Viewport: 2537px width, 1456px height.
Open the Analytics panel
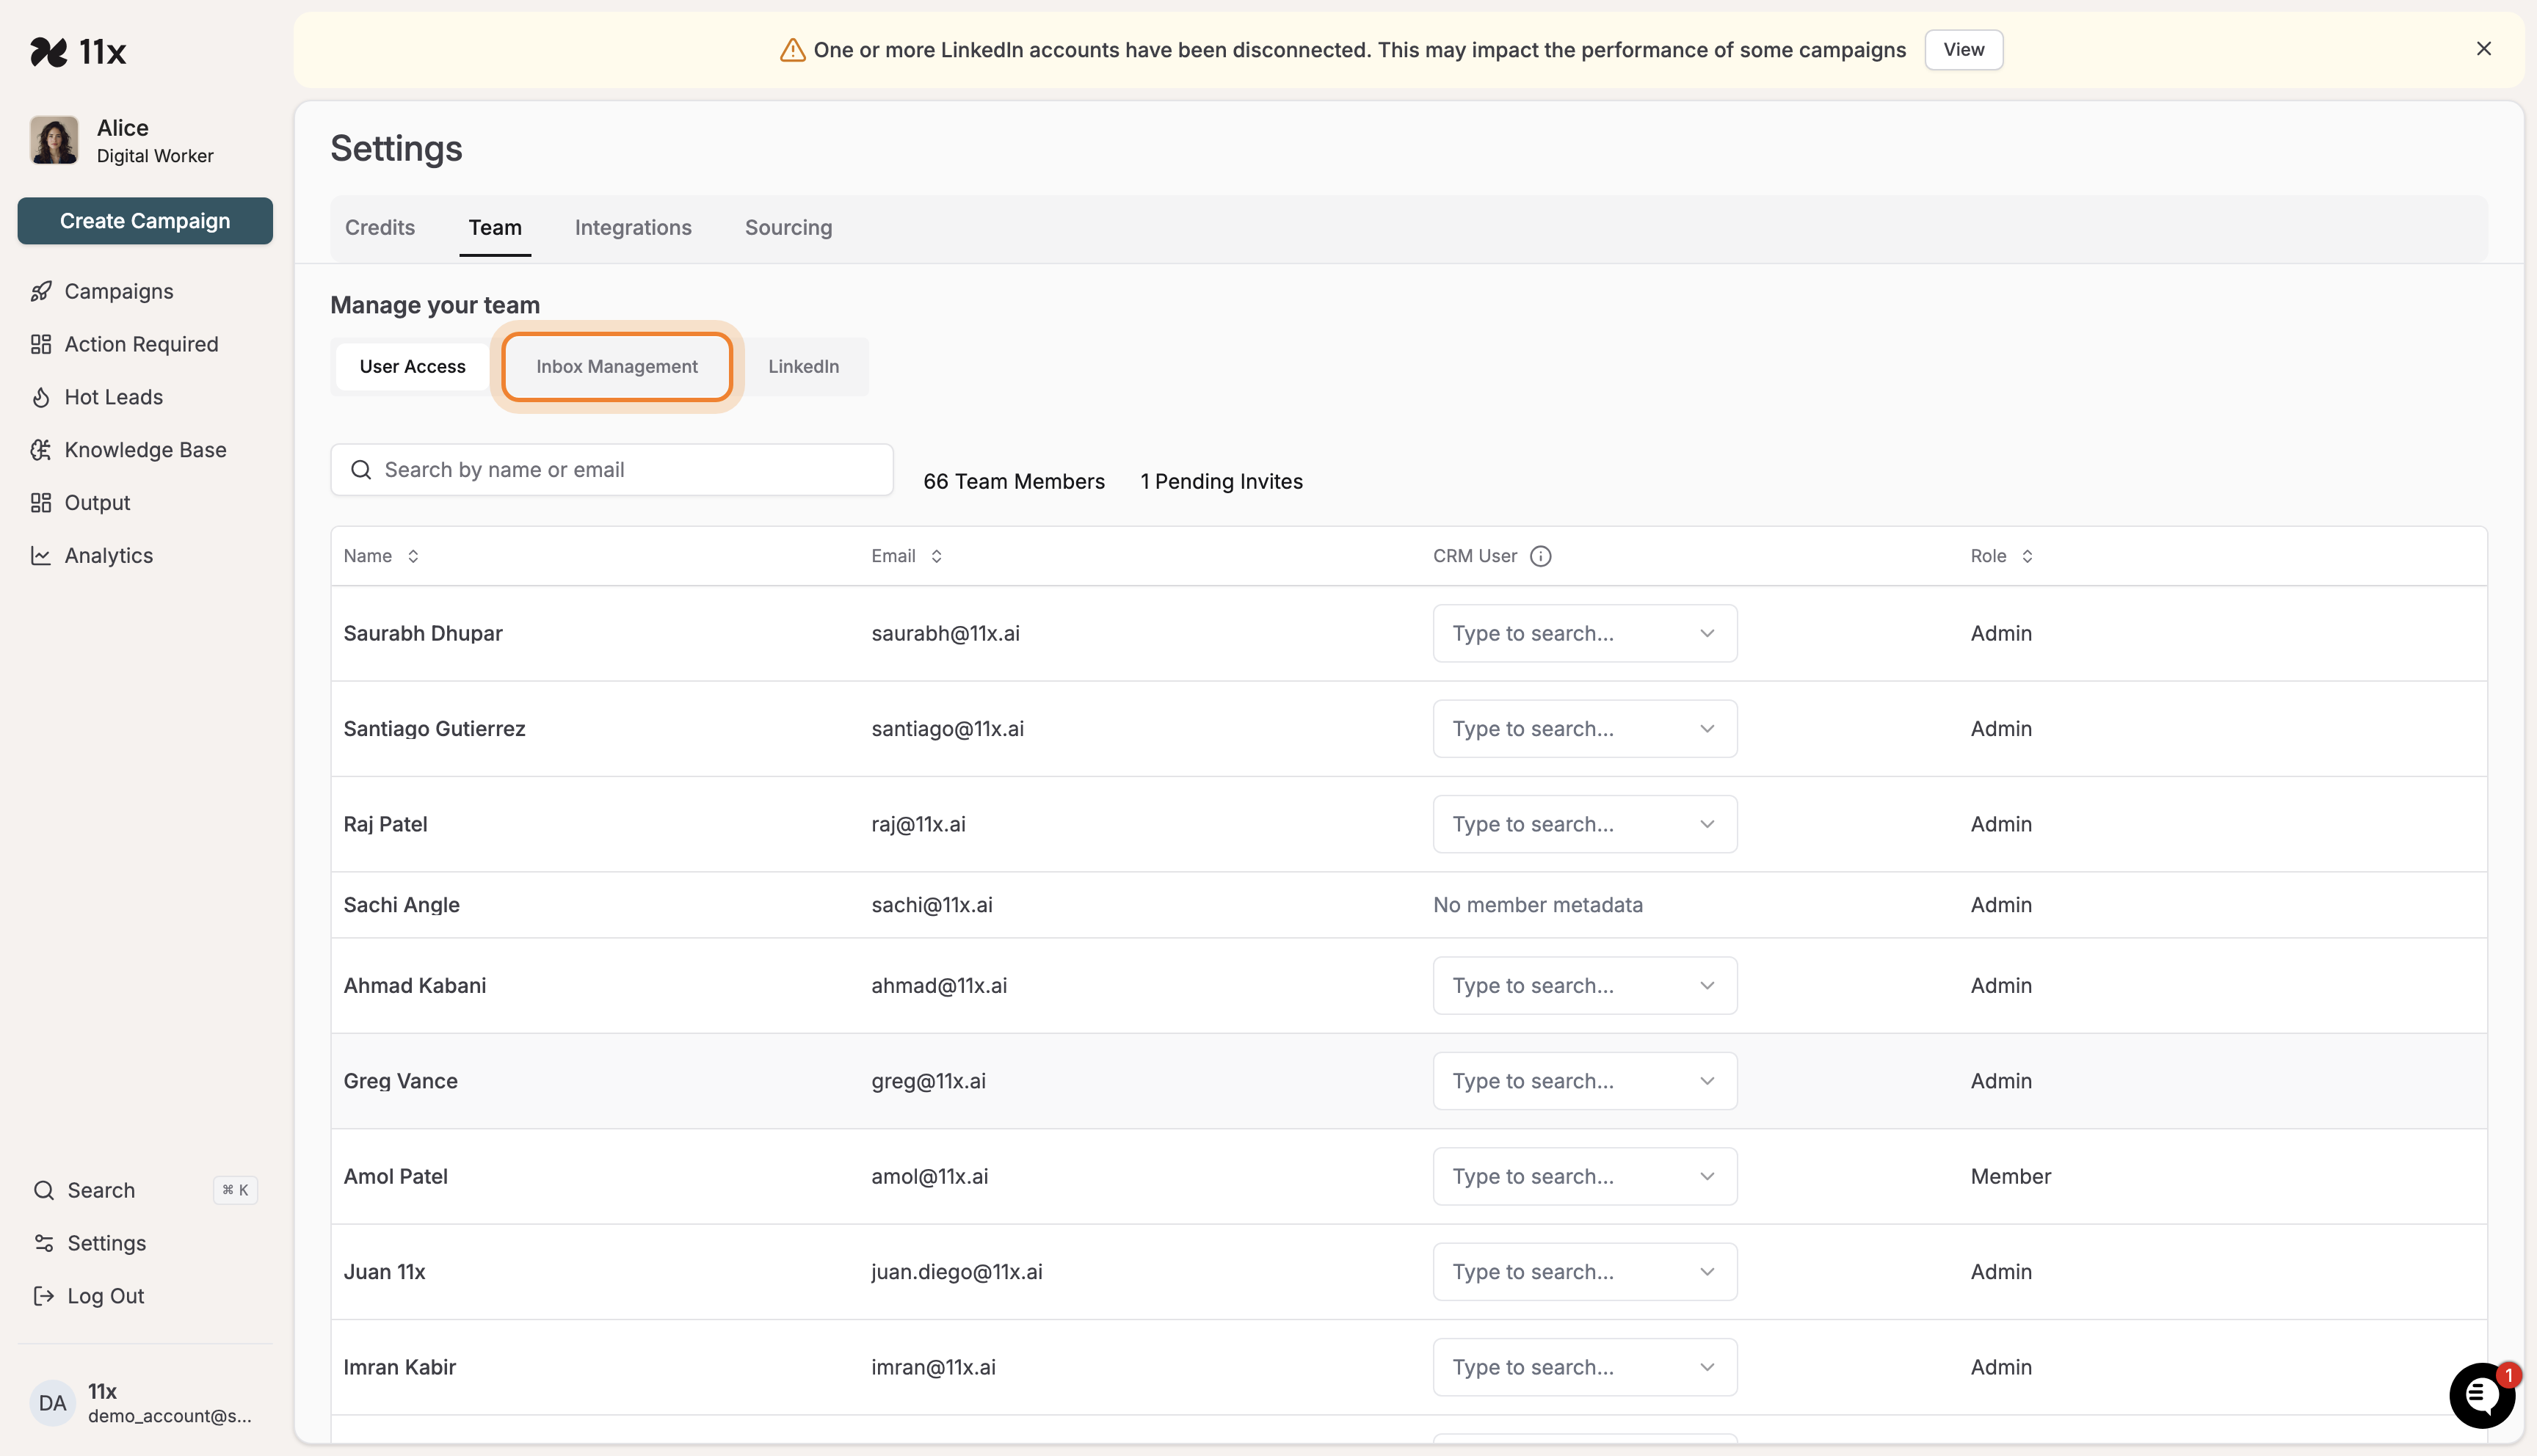click(108, 555)
